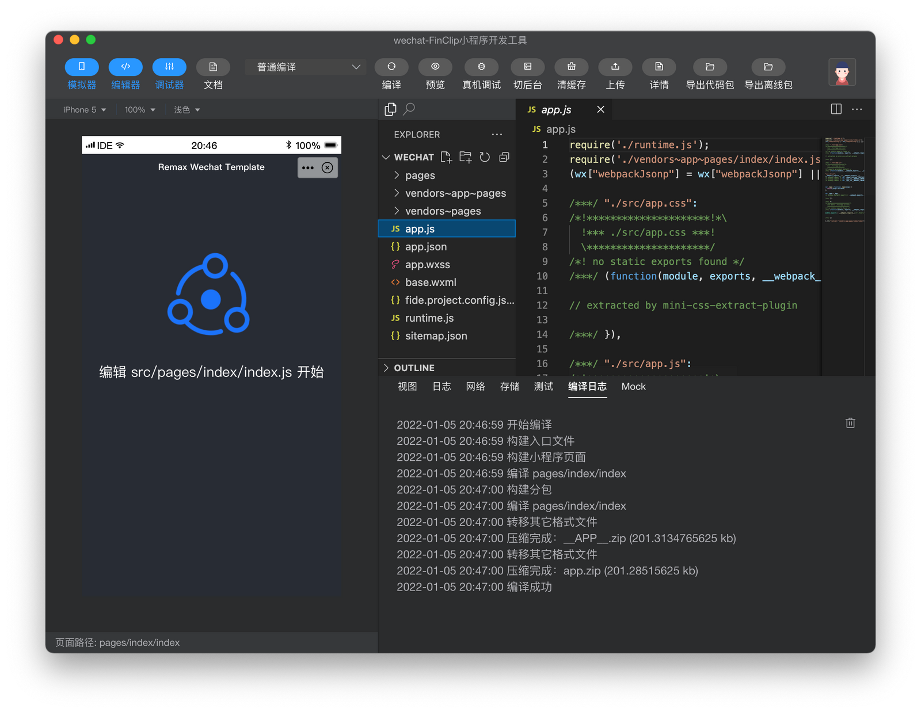Click the app.js breadcrumb label
The height and width of the screenshot is (713, 921).
pyautogui.click(x=561, y=129)
